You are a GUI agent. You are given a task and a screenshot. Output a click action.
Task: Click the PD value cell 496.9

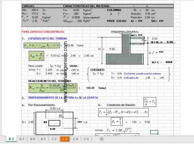click(x=34, y=10)
